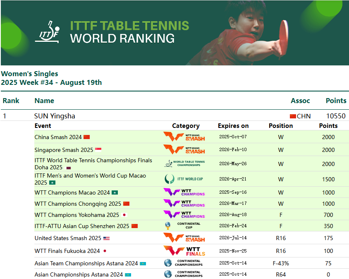
Task: Select the WTT Champions Macao 2024 event name
Action: coord(72,192)
